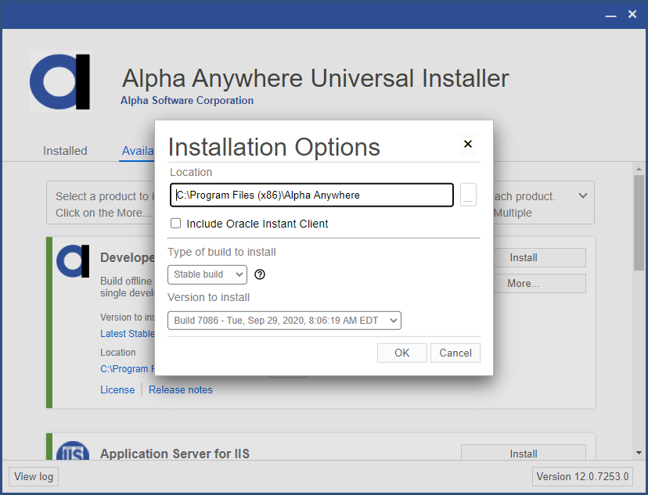This screenshot has width=648, height=495.
Task: Click the Latest Stable version link
Action: coord(128,334)
